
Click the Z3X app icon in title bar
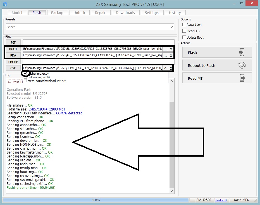[5, 4]
